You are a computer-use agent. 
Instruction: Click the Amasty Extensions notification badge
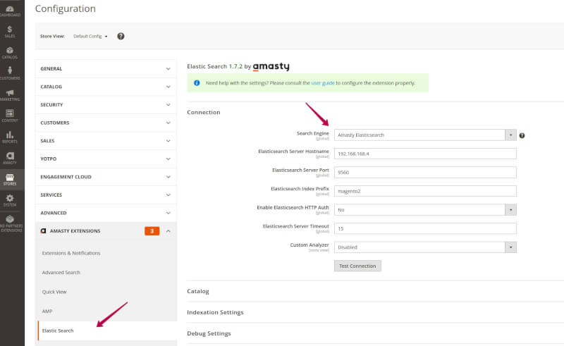click(x=152, y=231)
